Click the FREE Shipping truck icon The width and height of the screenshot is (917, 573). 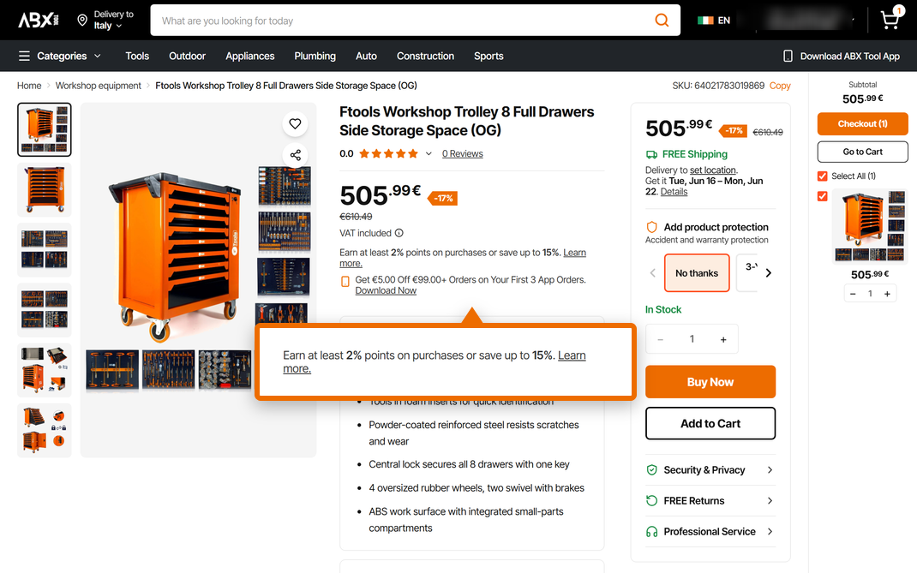coord(651,154)
